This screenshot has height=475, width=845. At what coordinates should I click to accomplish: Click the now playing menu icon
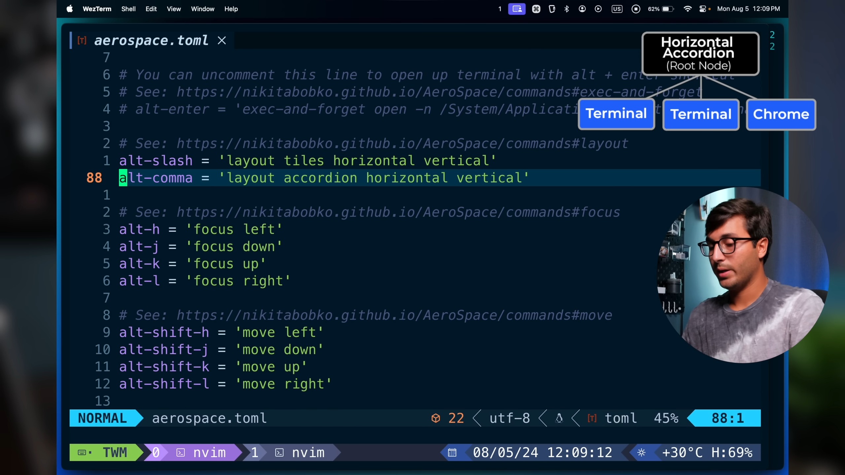[x=598, y=9]
